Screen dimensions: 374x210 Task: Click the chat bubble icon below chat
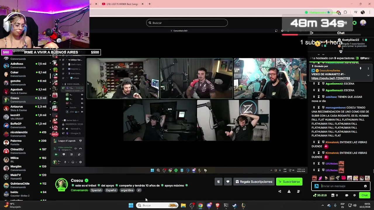pos(347,195)
